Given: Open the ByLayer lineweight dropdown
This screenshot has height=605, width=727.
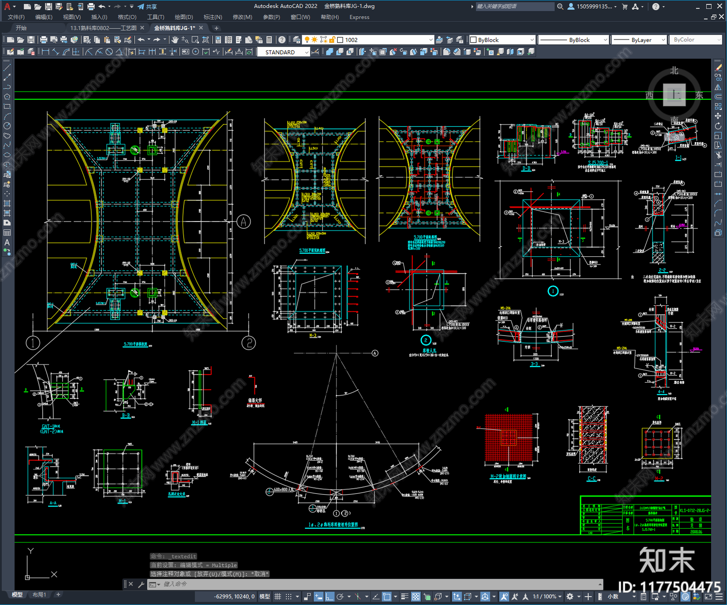Looking at the screenshot, I should pos(639,40).
